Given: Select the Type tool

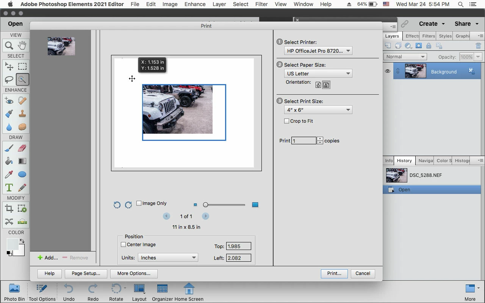Looking at the screenshot, I should pos(9,187).
